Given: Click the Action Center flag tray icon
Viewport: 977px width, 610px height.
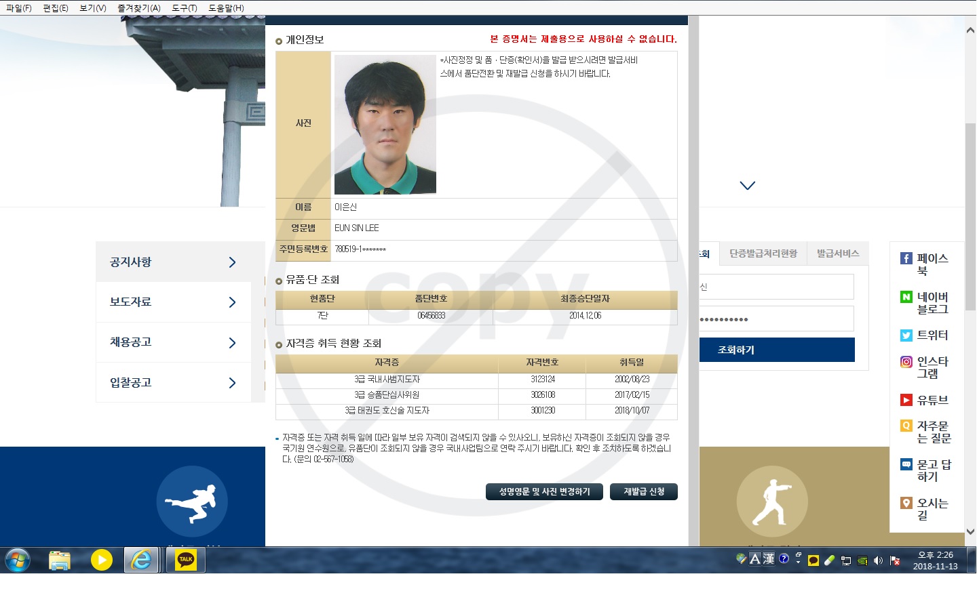Looking at the screenshot, I should pyautogui.click(x=895, y=561).
